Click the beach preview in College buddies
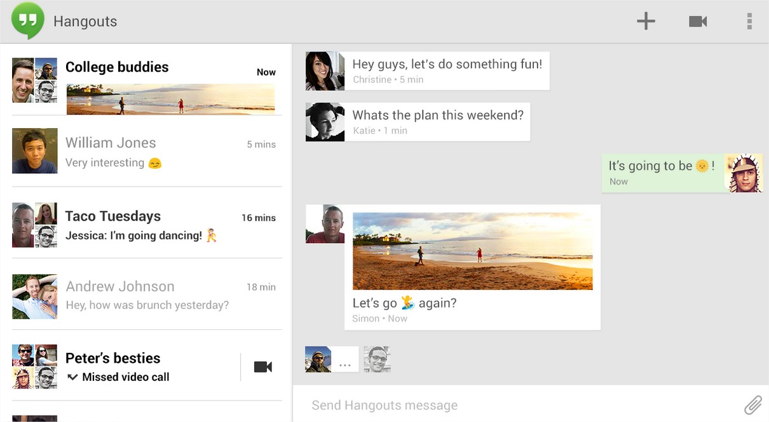 [170, 100]
